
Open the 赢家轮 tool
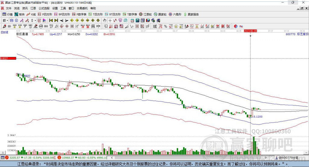tap(160, 14)
